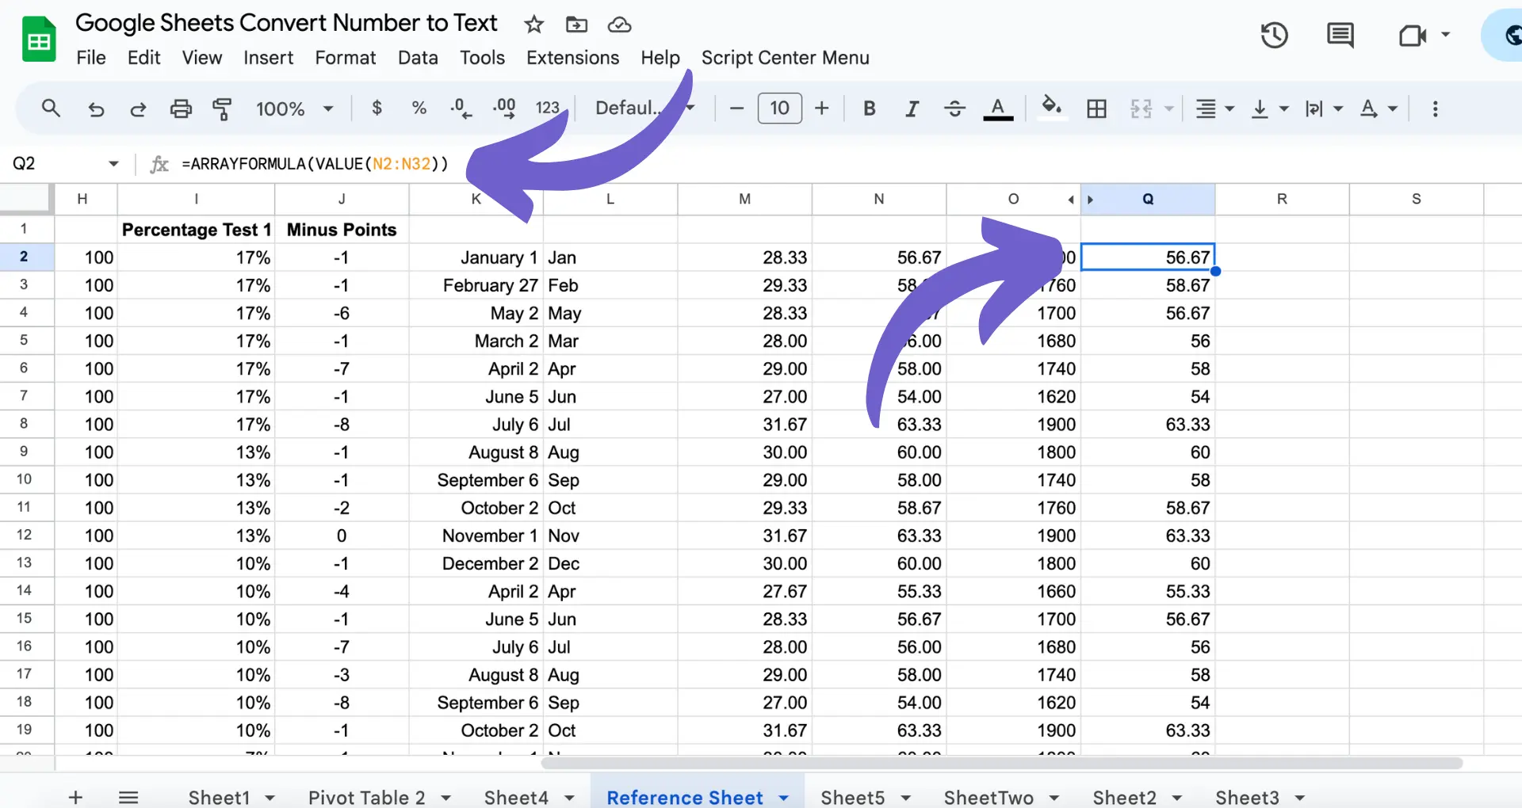Open the fill color picker
The height and width of the screenshot is (808, 1522).
[x=1051, y=106]
